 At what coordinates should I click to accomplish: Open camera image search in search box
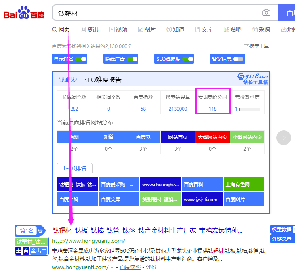click(x=266, y=13)
